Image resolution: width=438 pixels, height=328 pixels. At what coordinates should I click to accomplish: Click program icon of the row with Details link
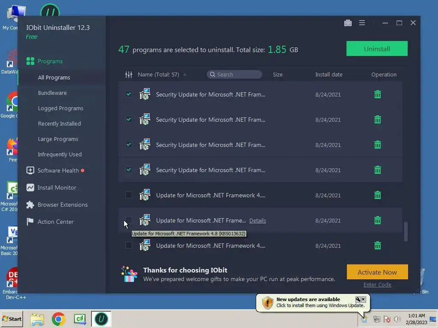(145, 220)
